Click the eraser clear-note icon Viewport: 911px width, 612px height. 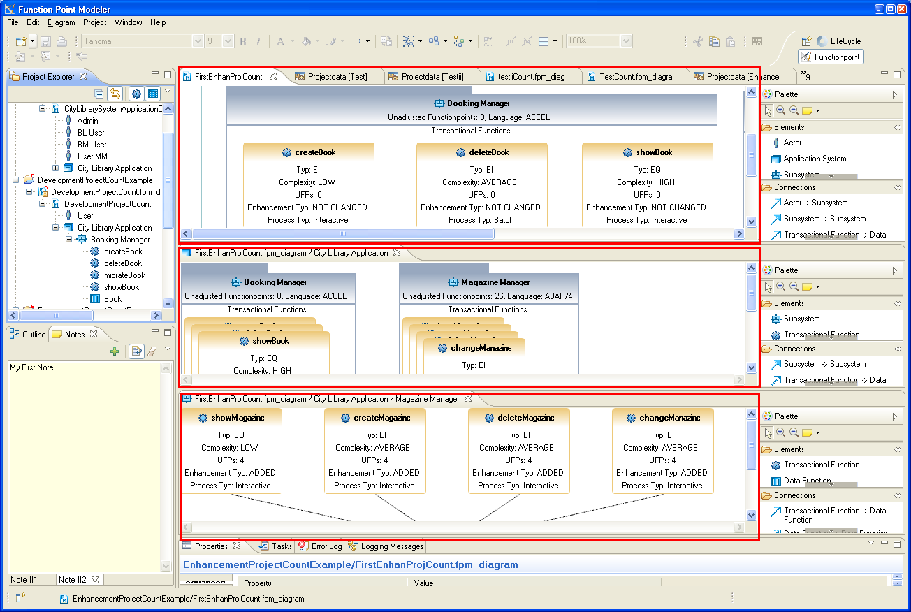tap(152, 351)
